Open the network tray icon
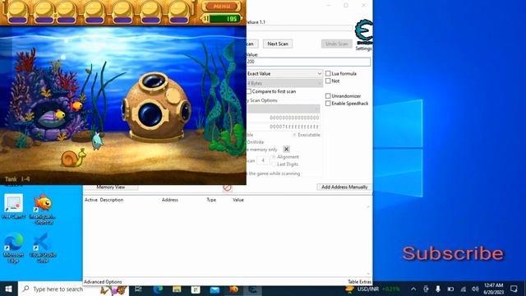The height and width of the screenshot is (296, 526). click(x=464, y=289)
